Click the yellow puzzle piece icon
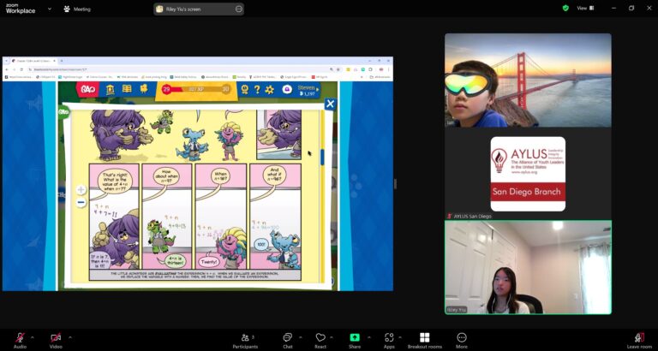Image resolution: width=658 pixels, height=351 pixels. 144,89
